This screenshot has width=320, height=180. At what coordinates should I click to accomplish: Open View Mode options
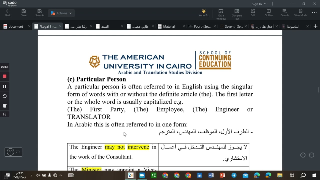click(300, 13)
